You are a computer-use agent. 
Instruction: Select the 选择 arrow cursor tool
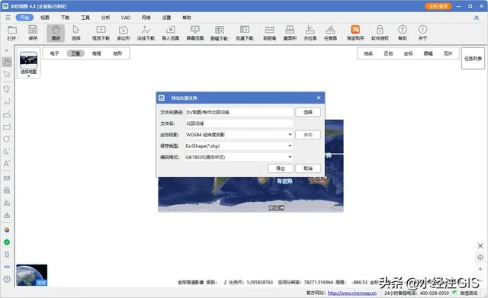(76, 33)
